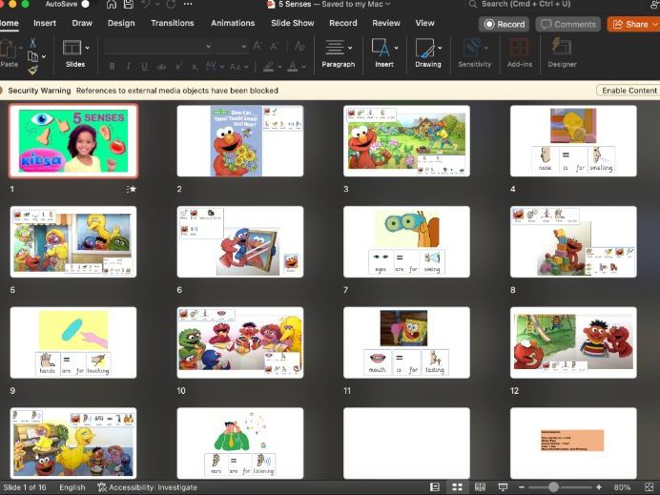Click the Clear Formatting icon
The height and width of the screenshot is (495, 660).
coord(299,47)
